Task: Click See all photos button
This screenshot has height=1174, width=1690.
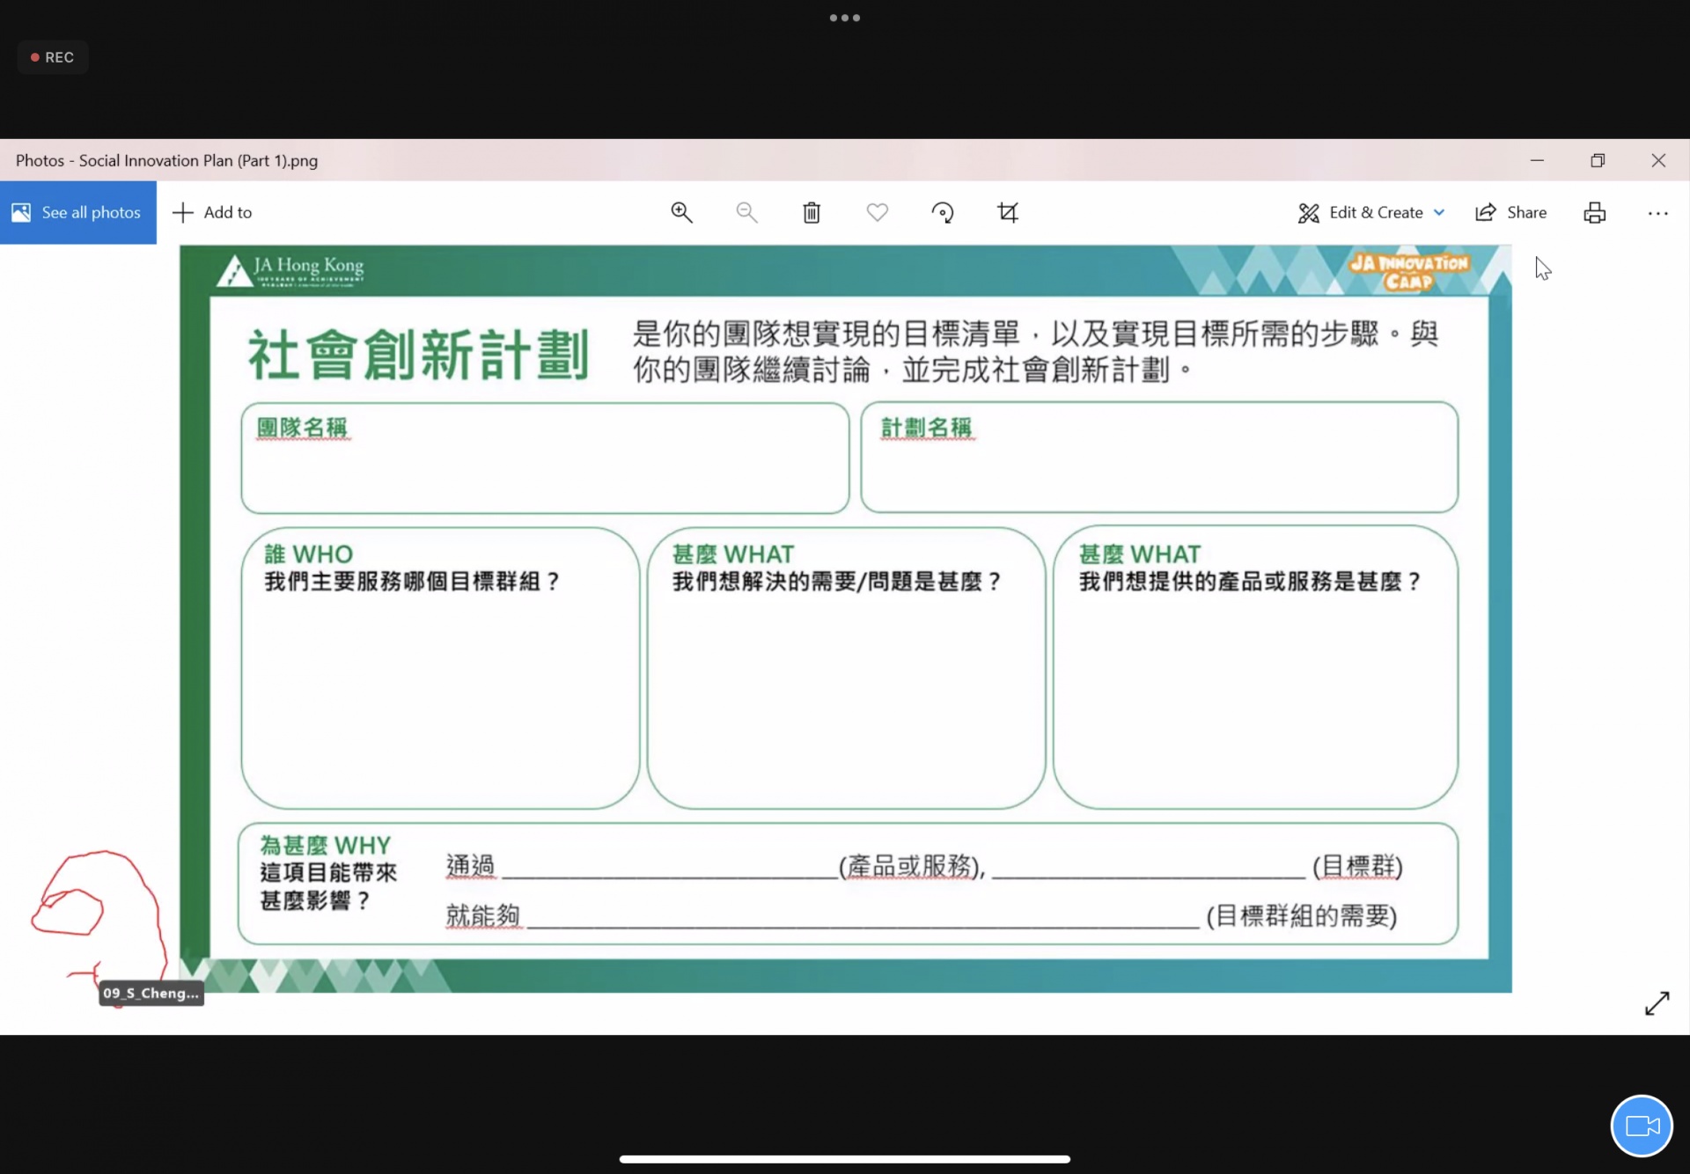Action: (77, 212)
